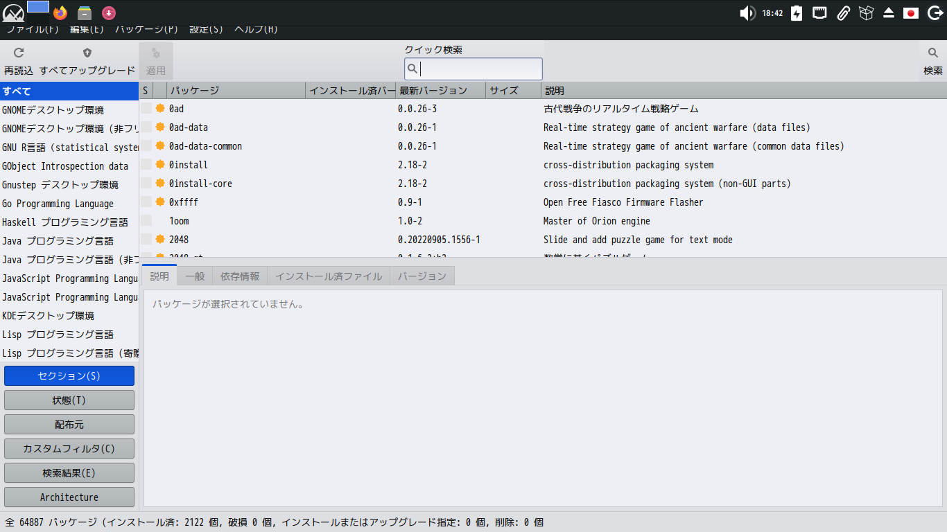Click the 1oom package name
The height and width of the screenshot is (532, 947).
pos(179,221)
